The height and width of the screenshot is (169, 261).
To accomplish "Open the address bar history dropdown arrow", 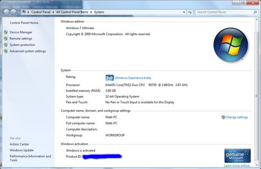I will 184,12.
